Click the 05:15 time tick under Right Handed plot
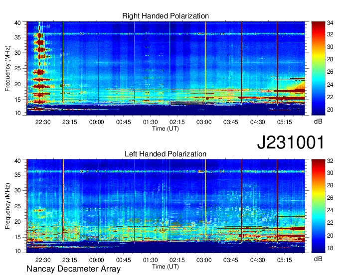Screen dimensions: 339x275 point(285,122)
